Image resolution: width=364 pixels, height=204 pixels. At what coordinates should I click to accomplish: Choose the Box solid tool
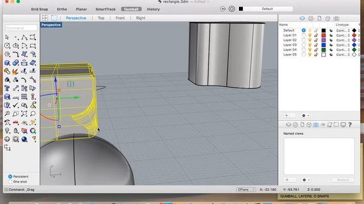click(x=7, y=63)
